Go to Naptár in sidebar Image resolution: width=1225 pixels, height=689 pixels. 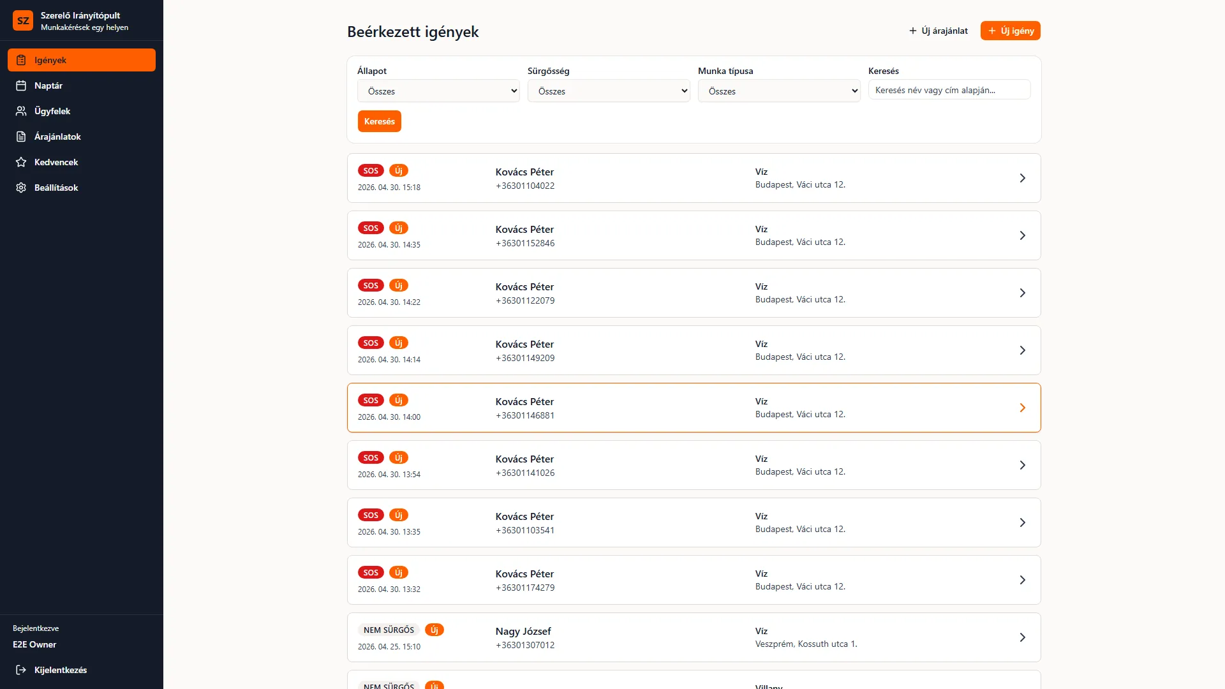tap(82, 85)
